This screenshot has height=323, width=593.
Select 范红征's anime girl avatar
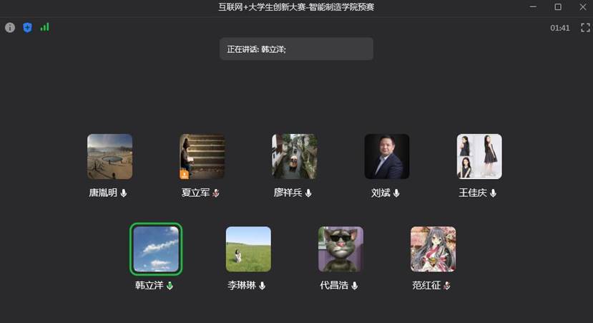click(433, 249)
